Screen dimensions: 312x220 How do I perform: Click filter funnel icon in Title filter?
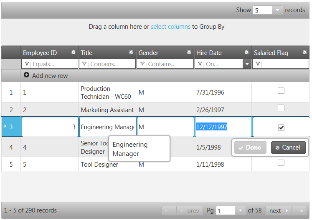click(85, 64)
